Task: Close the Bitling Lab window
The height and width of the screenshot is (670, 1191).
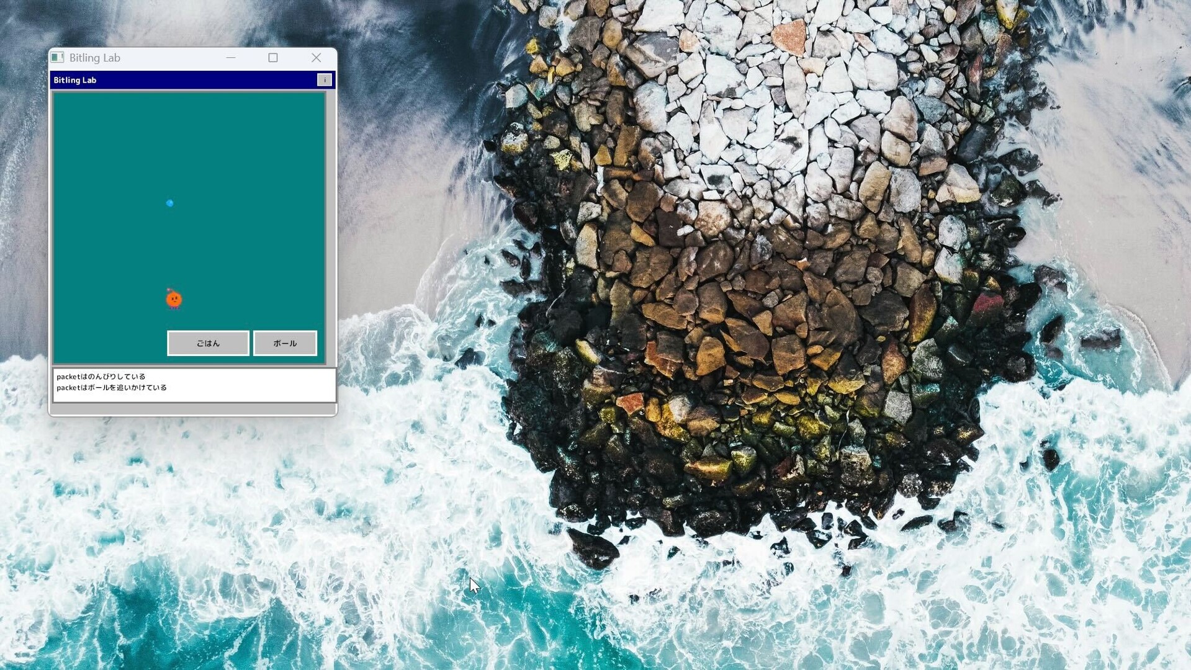Action: coord(316,58)
